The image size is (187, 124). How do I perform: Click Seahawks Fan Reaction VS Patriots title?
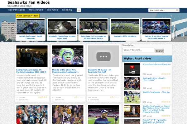coord(31,71)
